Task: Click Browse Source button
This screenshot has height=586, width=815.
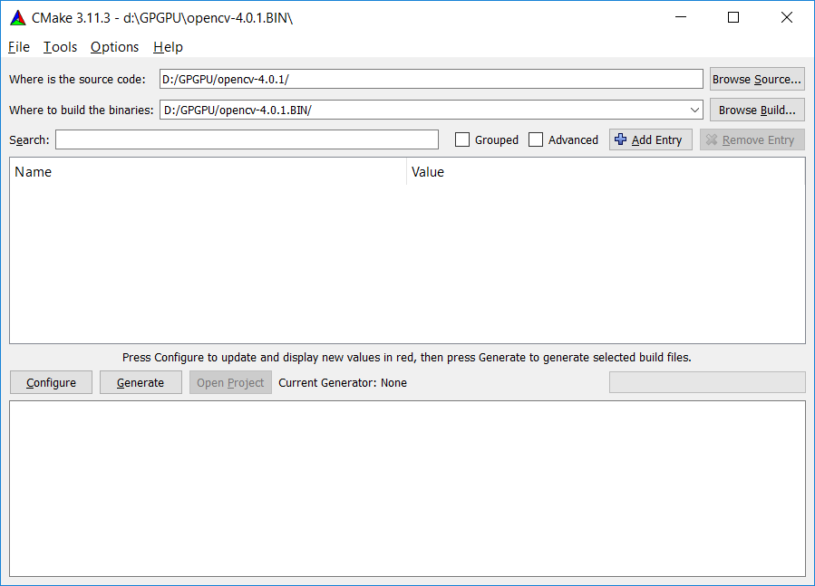Action: point(757,79)
